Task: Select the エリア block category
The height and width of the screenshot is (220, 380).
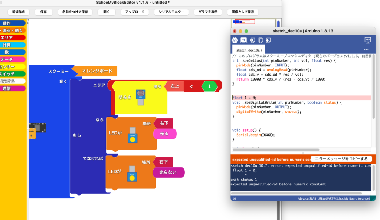Action: [13, 37]
